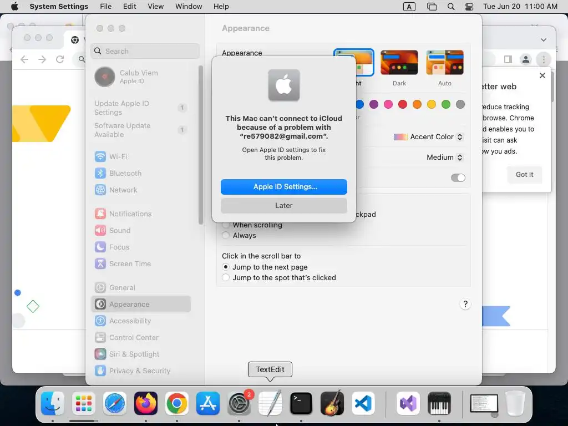Close the Chrome privacy popup
This screenshot has height=426, width=568.
(x=542, y=75)
